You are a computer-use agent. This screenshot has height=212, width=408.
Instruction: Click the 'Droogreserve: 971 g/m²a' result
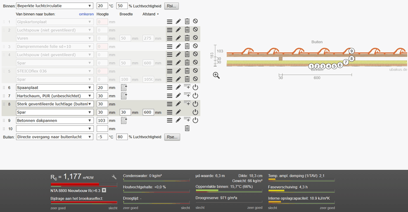click(216, 198)
